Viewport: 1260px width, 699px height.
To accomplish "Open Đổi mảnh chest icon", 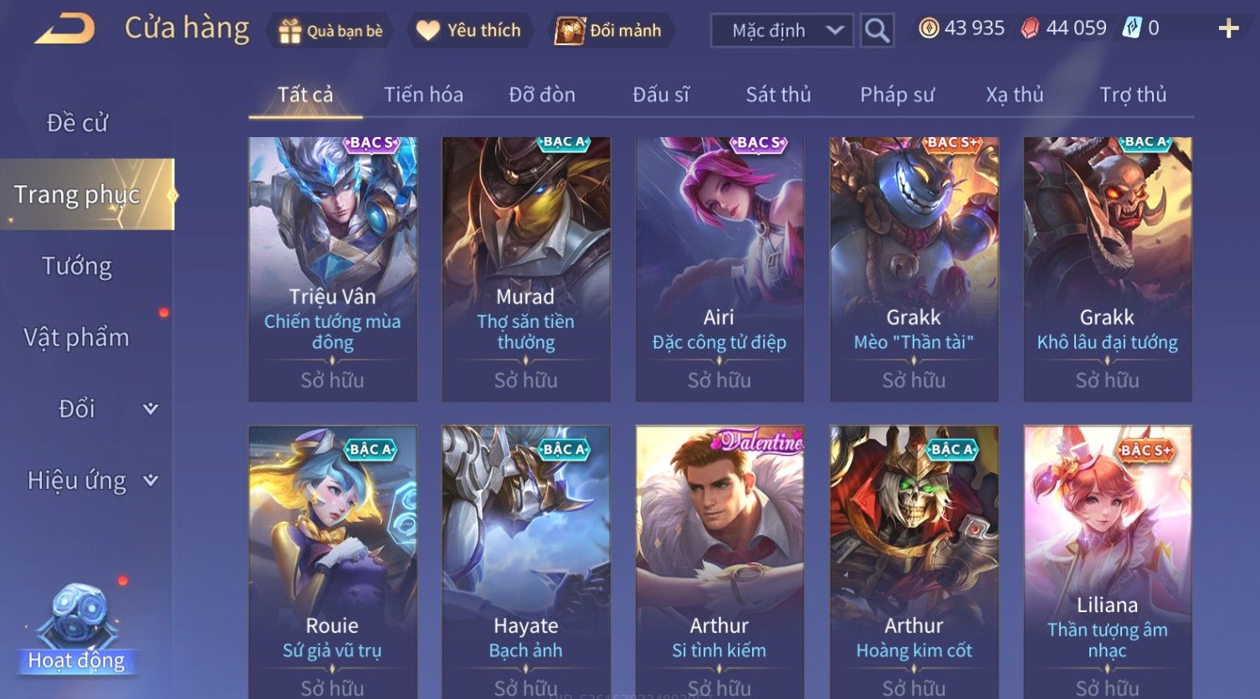I will 570,30.
